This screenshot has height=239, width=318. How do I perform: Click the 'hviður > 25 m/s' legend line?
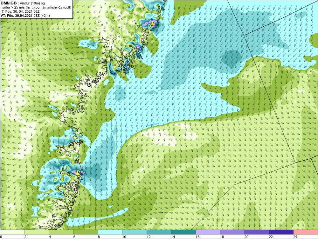[x=36, y=7]
